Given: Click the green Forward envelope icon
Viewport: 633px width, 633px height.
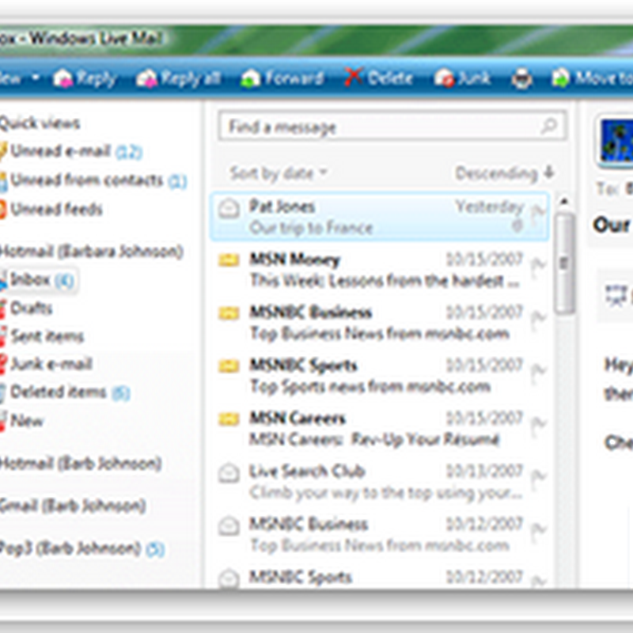Looking at the screenshot, I should click(x=250, y=78).
